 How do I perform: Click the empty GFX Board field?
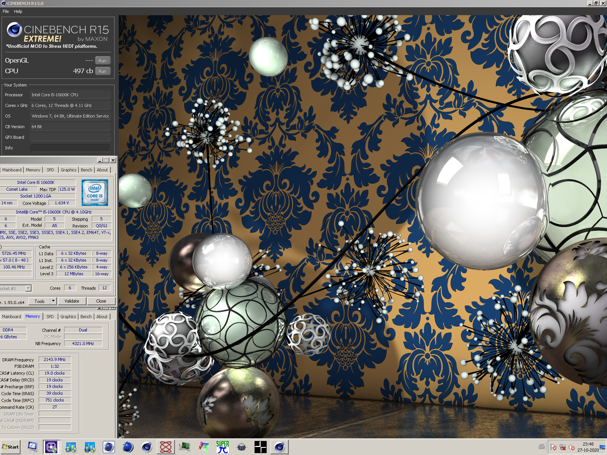click(70, 137)
